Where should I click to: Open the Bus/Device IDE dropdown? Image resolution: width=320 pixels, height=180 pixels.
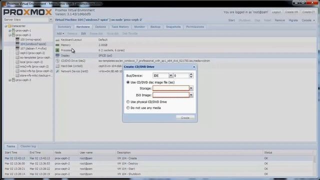pyautogui.click(x=170, y=75)
